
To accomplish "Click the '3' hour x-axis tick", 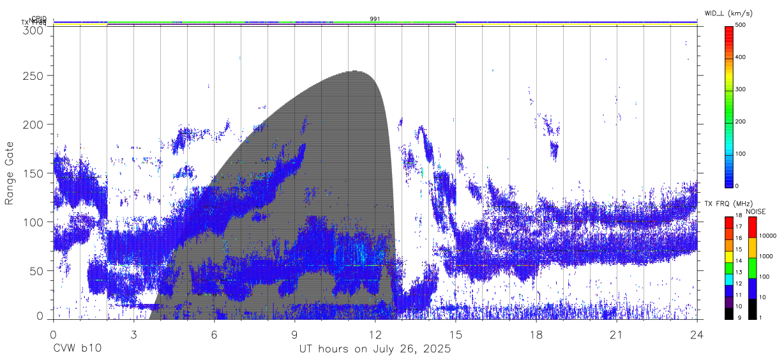I will click(133, 335).
